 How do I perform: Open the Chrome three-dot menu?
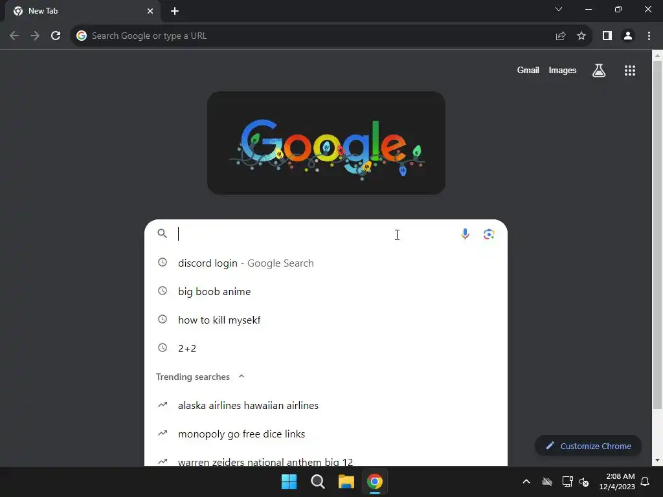[x=649, y=36]
